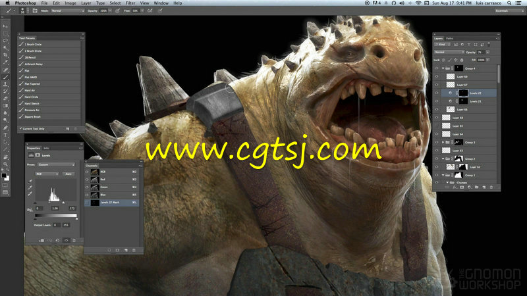The image size is (527, 296).
Task: Select the History Brush tool
Action: pyautogui.click(x=5, y=91)
